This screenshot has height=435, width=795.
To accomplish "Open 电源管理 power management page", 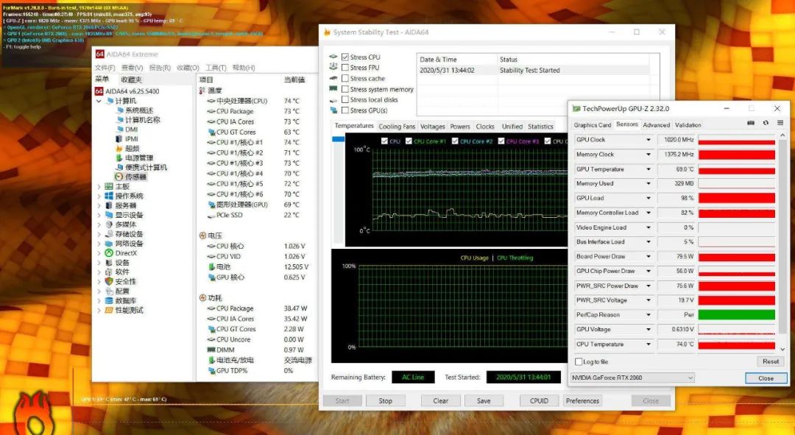I will [x=139, y=158].
